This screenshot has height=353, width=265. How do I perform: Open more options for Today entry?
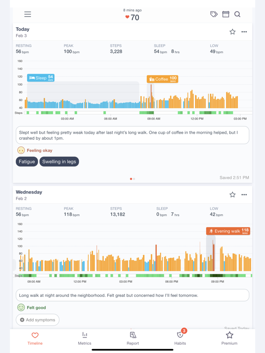[244, 32]
